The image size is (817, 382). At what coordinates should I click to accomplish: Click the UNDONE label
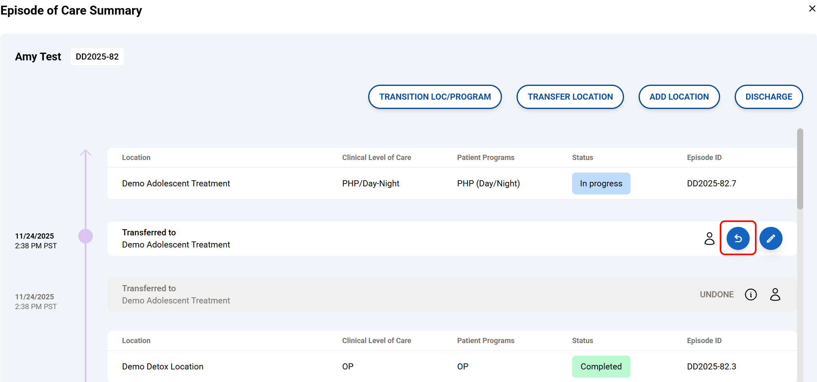[x=716, y=295]
